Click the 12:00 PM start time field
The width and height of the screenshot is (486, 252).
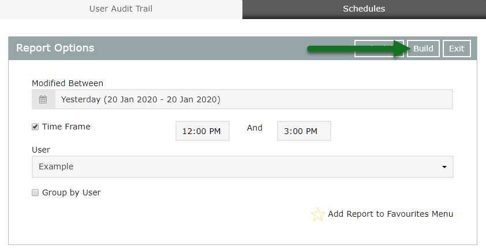tap(202, 131)
